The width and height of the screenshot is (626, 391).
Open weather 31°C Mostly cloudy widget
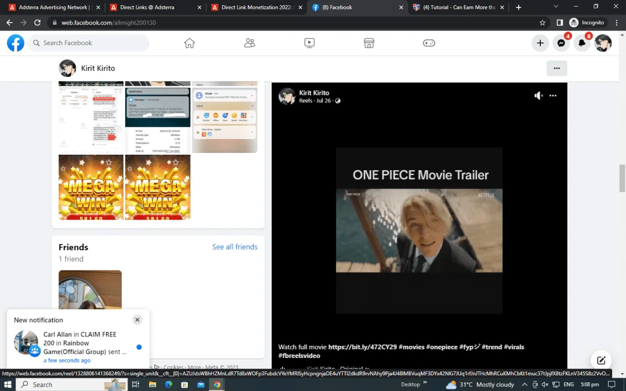click(480, 385)
